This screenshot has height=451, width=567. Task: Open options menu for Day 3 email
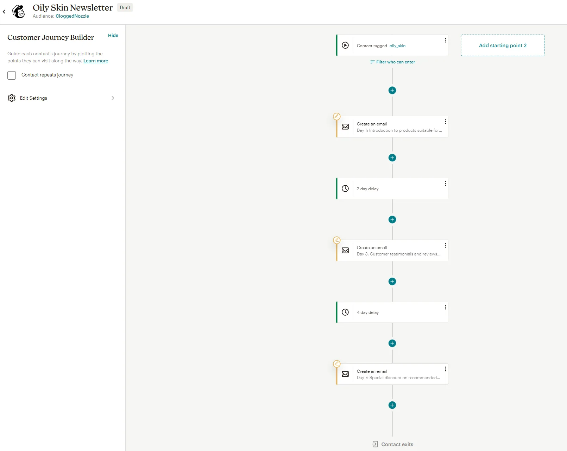(445, 245)
